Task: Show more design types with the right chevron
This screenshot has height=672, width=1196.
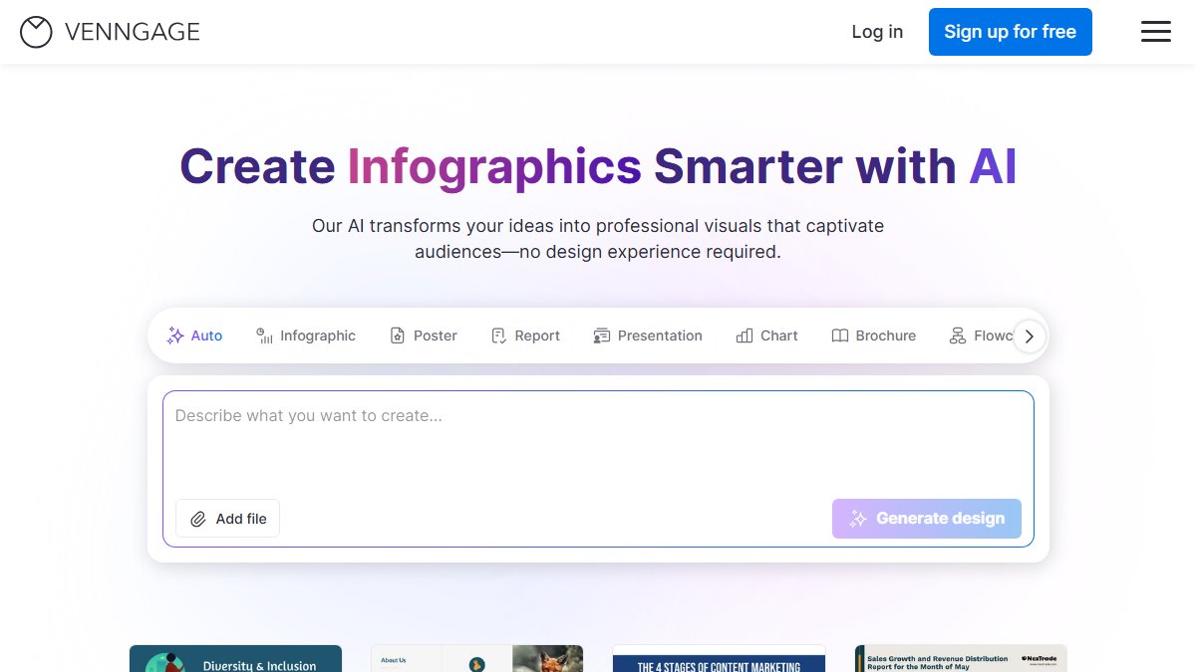Action: (x=1030, y=336)
